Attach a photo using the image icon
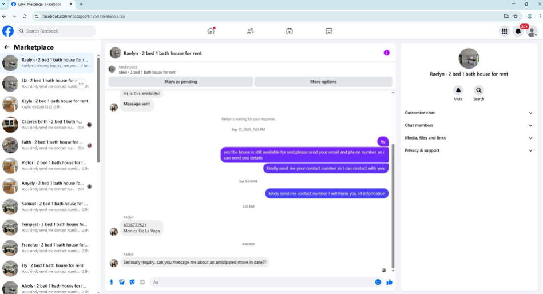 click(x=122, y=282)
